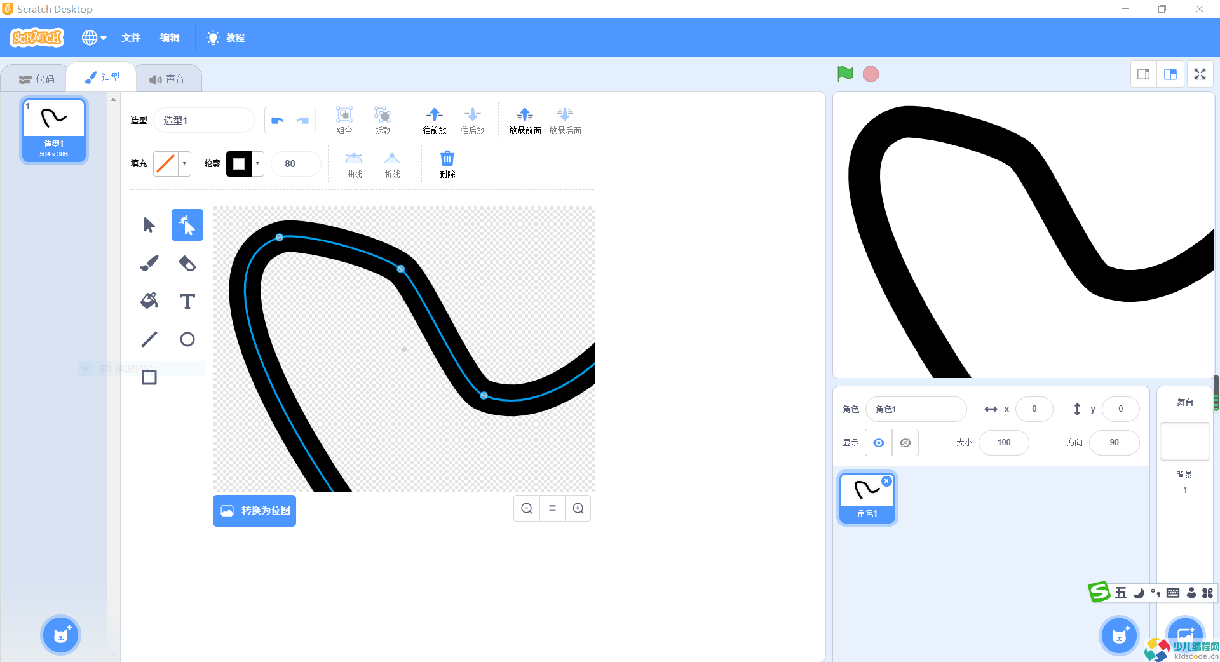This screenshot has width=1220, height=662.
Task: Select the Text tool
Action: pos(187,301)
